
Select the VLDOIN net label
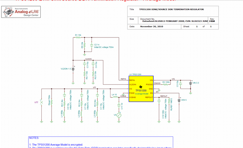coord(88,59)
